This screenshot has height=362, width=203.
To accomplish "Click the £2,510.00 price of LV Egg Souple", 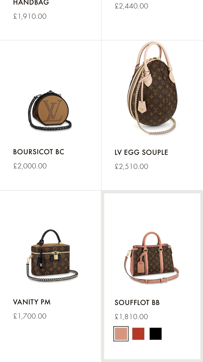I will 132,166.
